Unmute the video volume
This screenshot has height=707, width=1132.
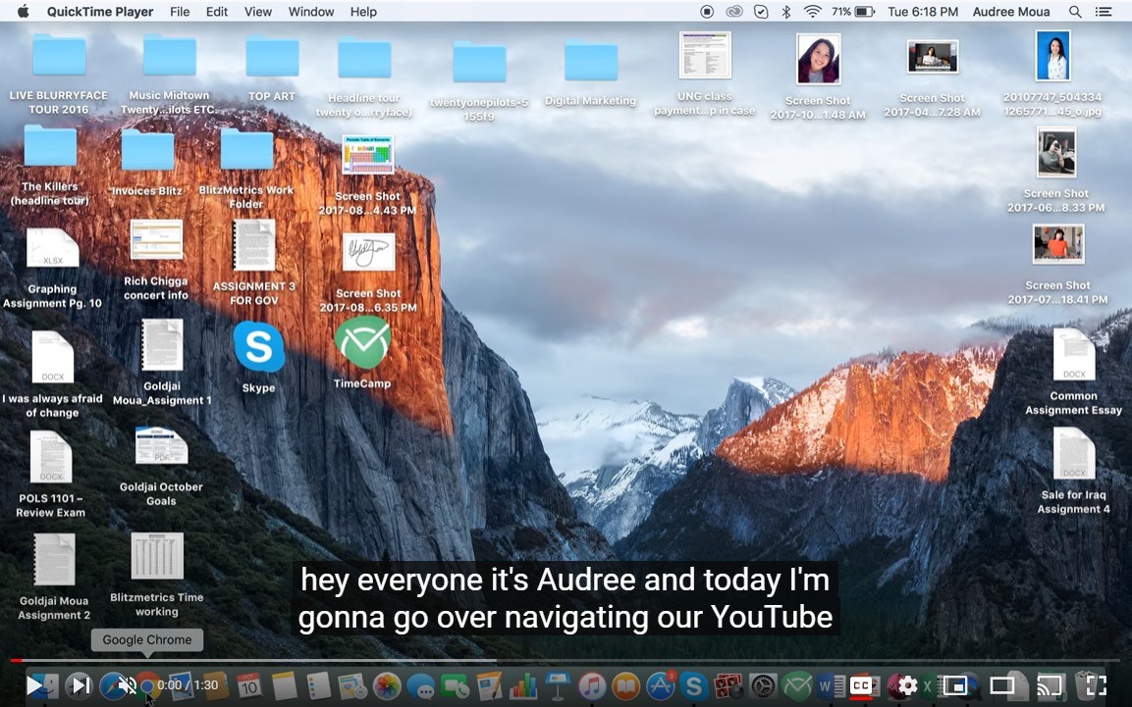127,685
